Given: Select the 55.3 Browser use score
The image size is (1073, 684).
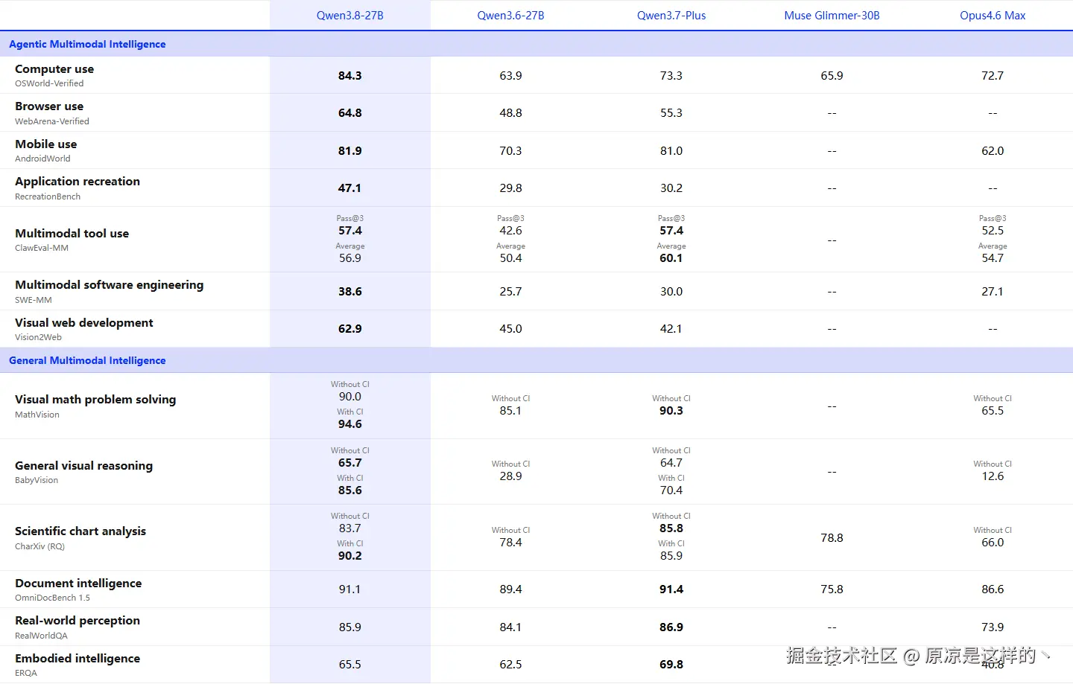Looking at the screenshot, I should tap(671, 113).
